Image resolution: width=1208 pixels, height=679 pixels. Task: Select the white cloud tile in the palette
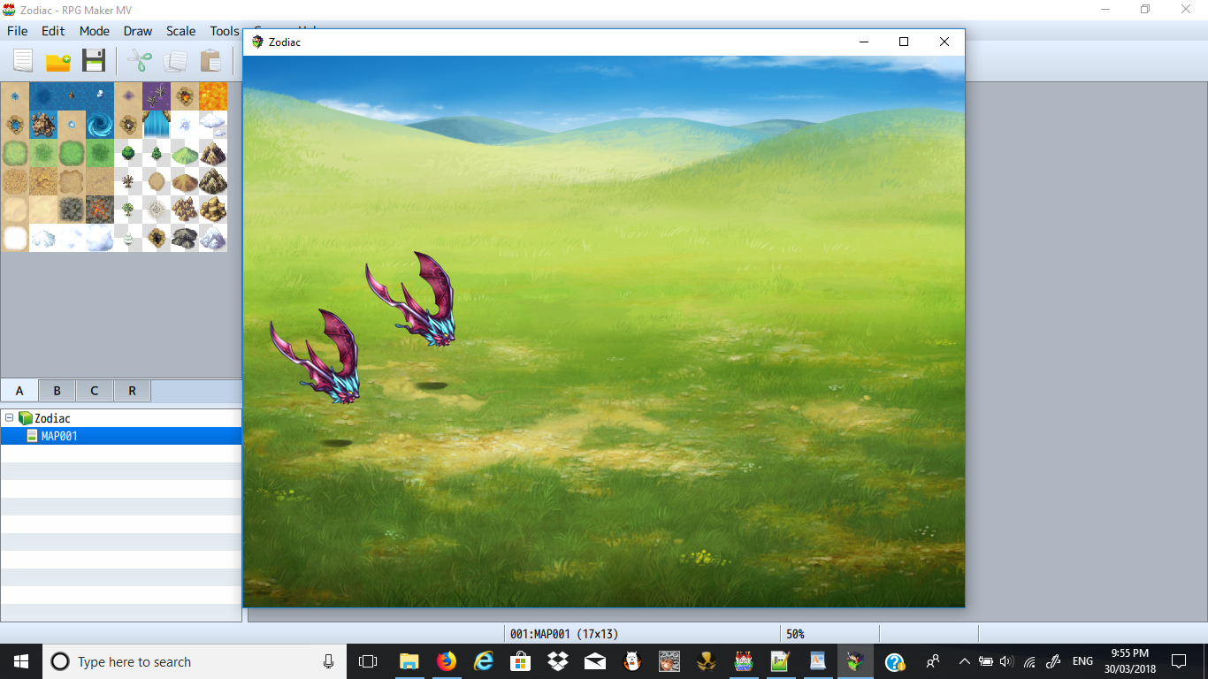point(213,125)
